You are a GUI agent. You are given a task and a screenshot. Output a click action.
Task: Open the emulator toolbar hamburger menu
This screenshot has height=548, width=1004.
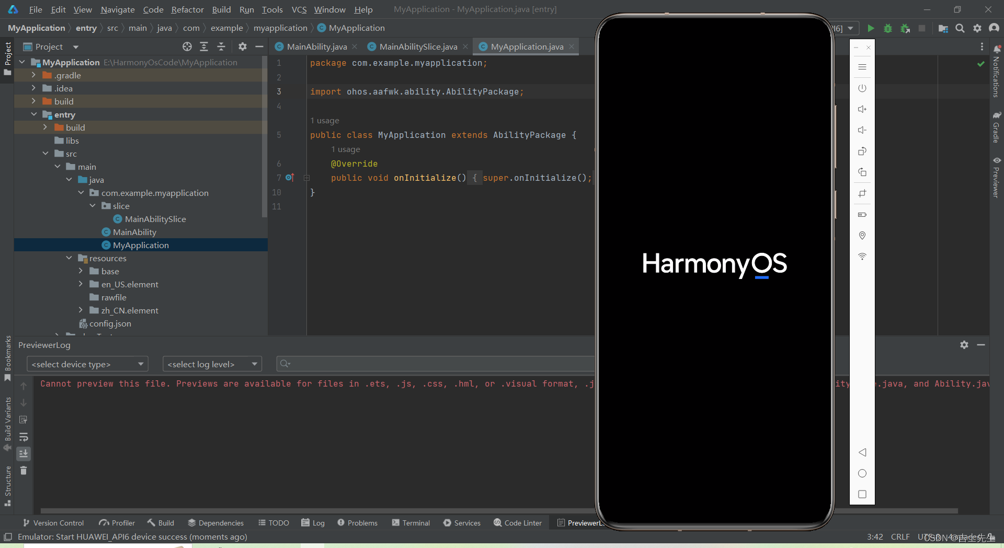coord(862,67)
